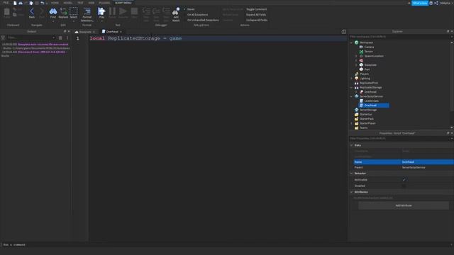
Task: Click Expand All Folds action
Action: [x=256, y=15]
